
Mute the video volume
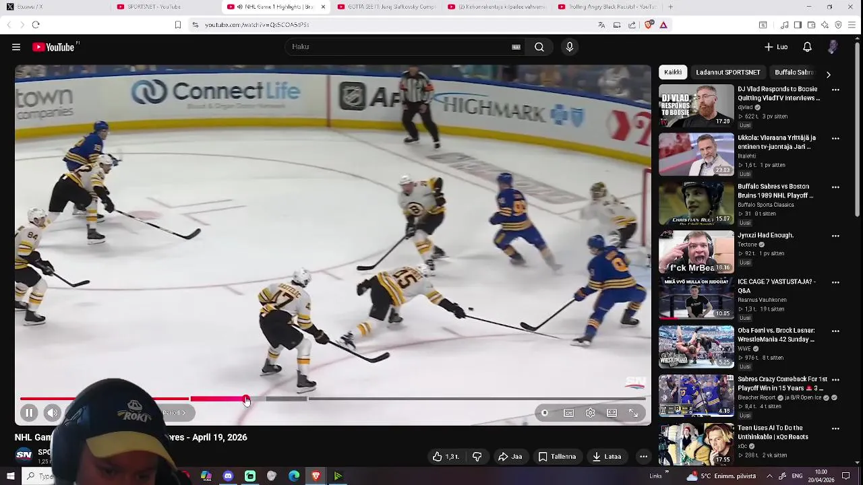click(x=53, y=413)
